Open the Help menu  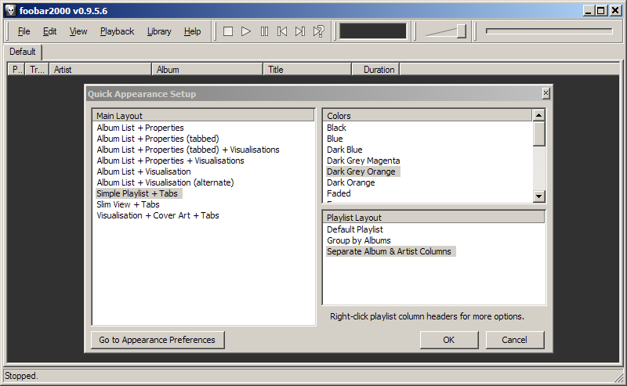[192, 31]
